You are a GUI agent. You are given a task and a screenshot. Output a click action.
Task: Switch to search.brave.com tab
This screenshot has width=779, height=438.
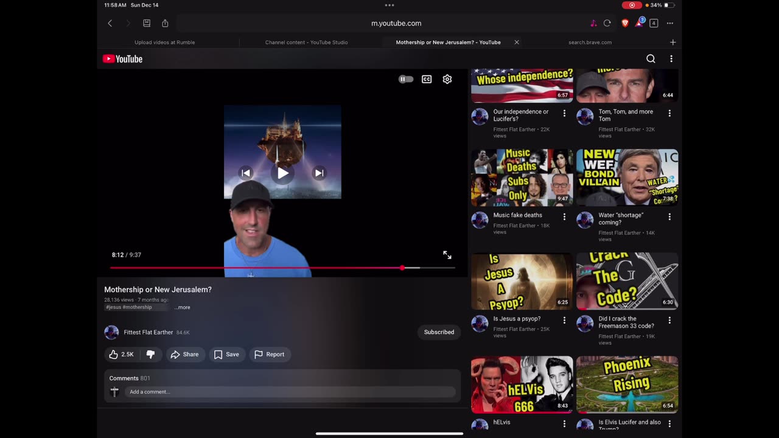coord(590,42)
